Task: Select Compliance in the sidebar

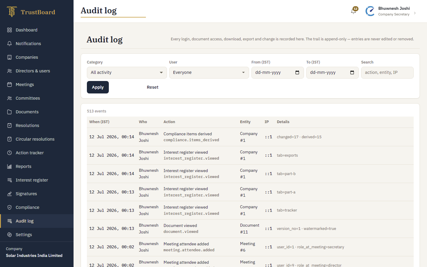Action: click(x=37, y=207)
